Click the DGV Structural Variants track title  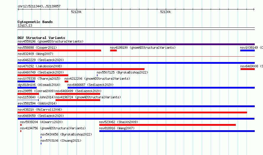coord(41,38)
